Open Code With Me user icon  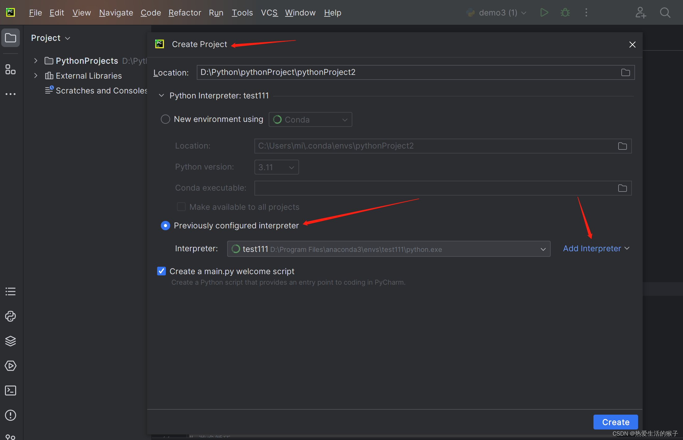[641, 13]
